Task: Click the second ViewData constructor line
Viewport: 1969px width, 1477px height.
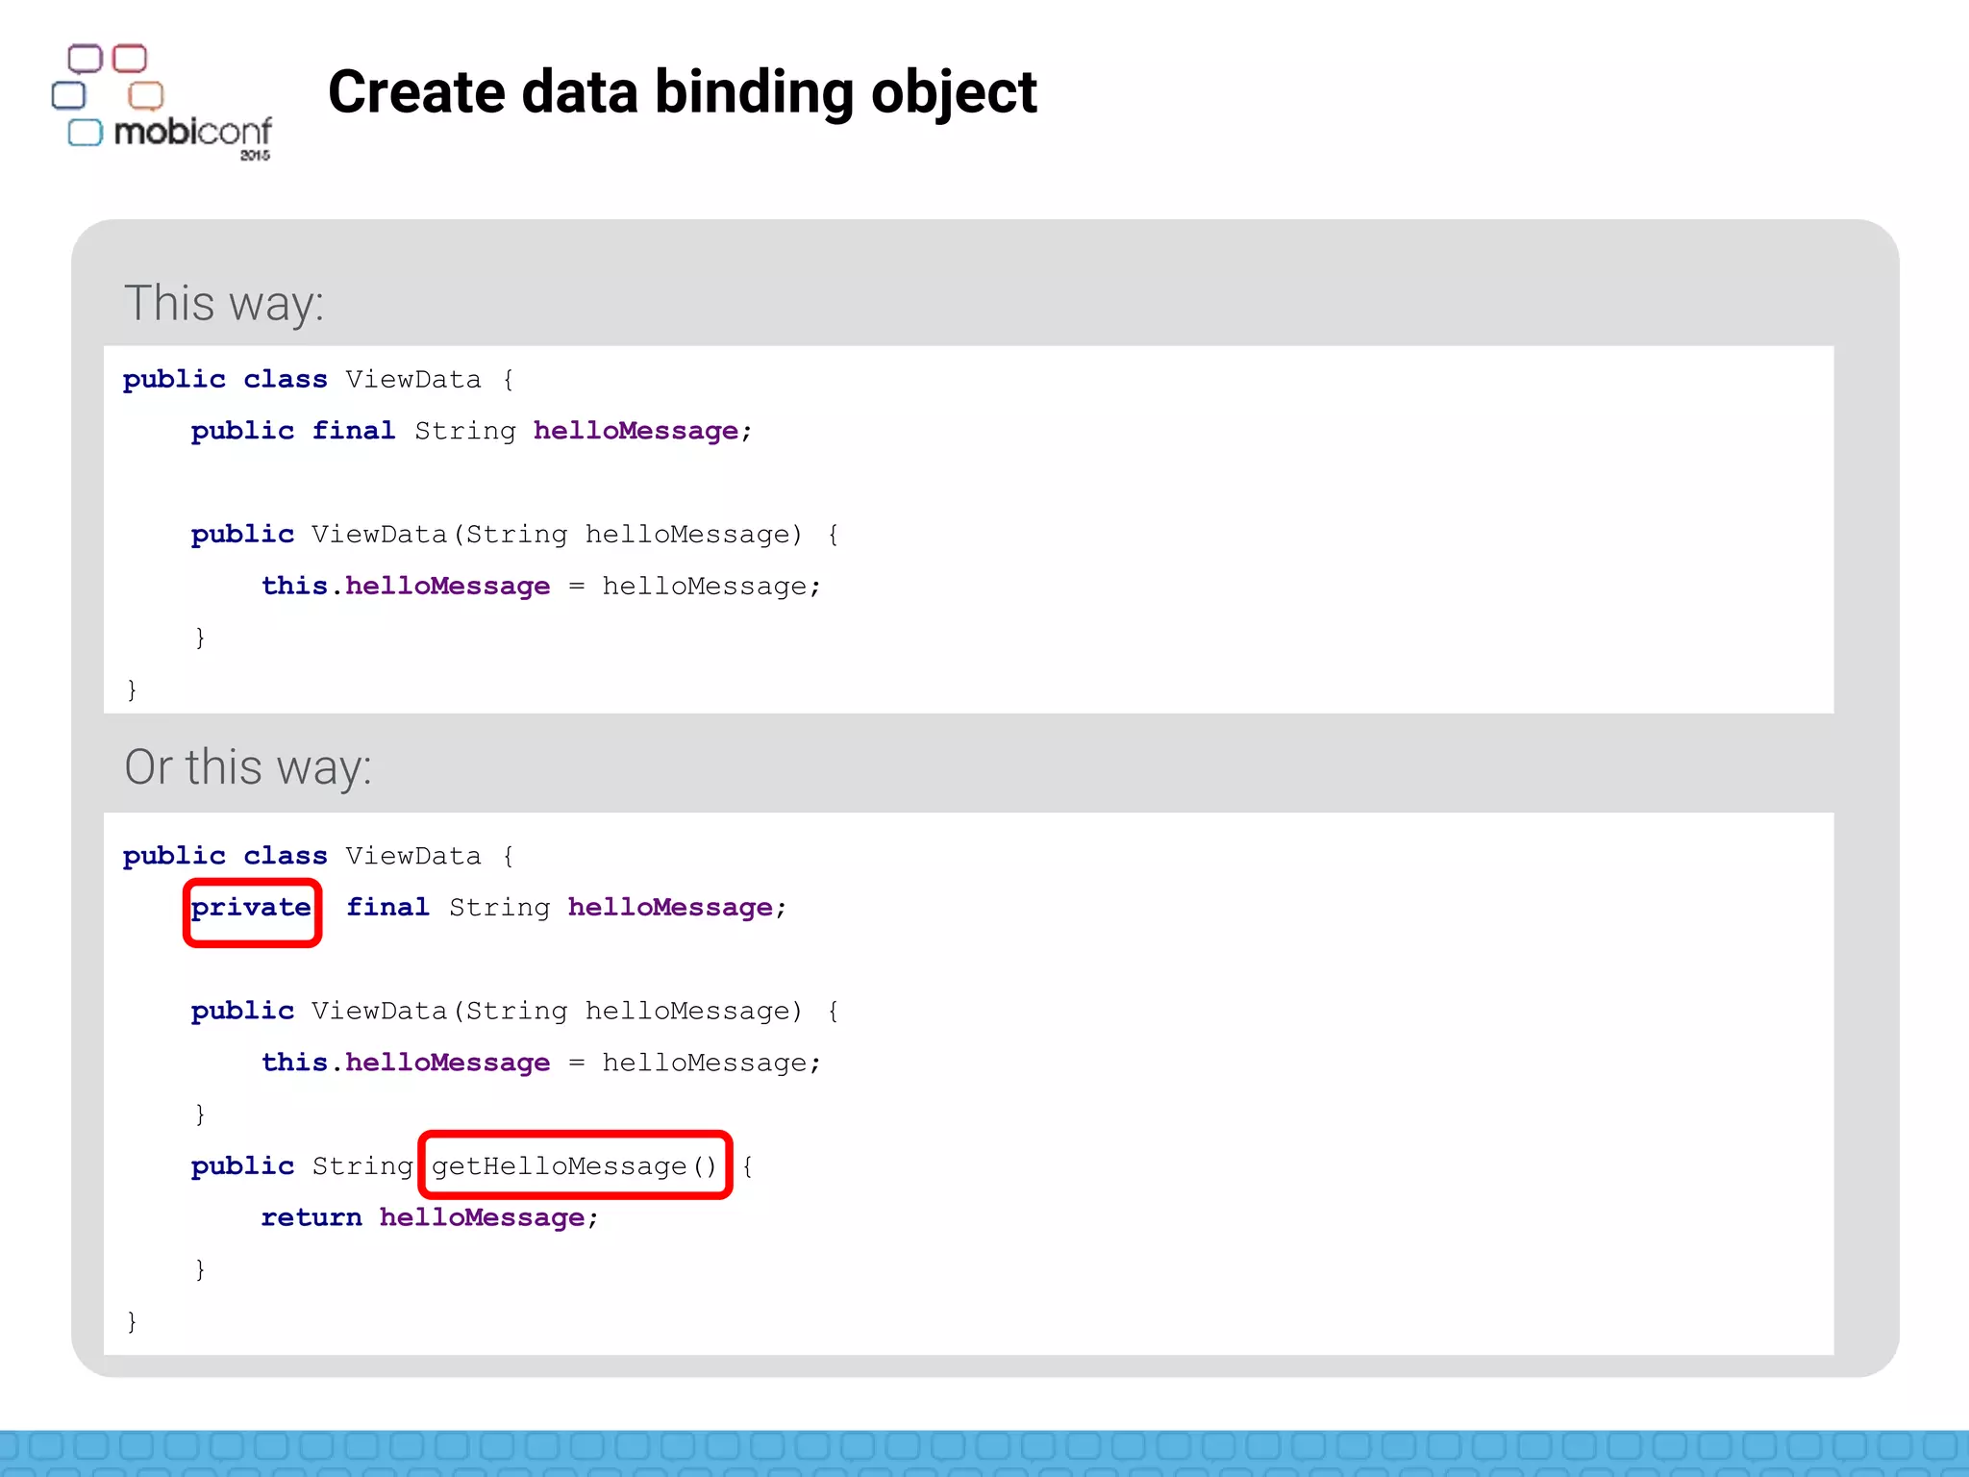Action: pyautogui.click(x=513, y=1011)
